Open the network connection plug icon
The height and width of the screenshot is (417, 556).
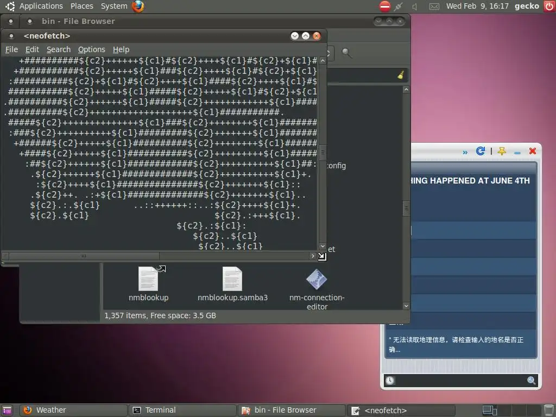click(x=399, y=6)
